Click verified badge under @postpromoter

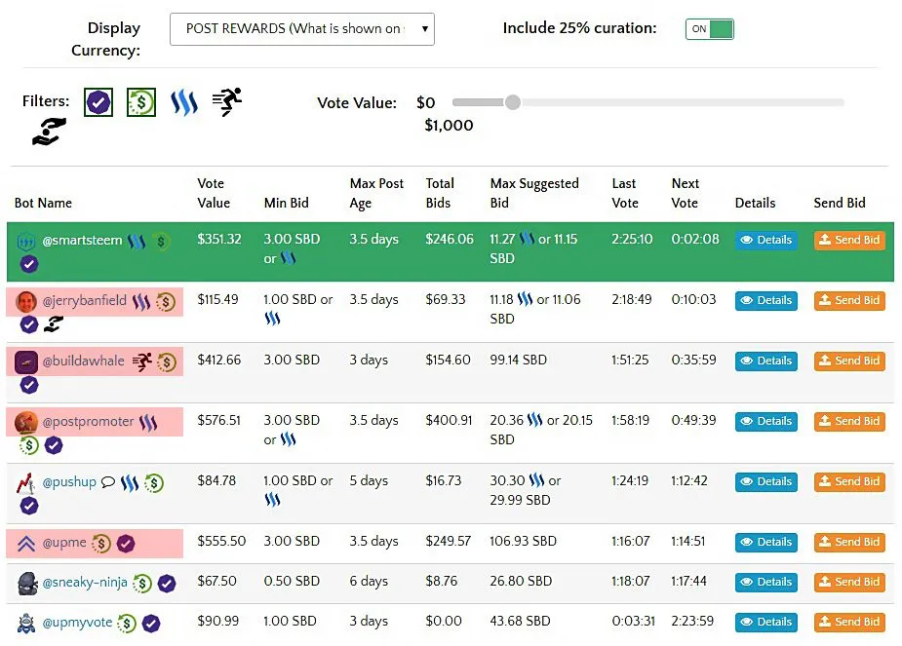coord(54,445)
